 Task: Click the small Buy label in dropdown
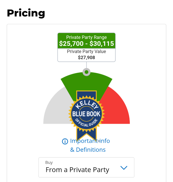click(x=49, y=162)
